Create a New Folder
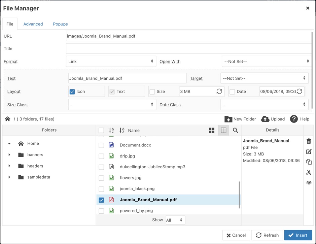316x244 pixels. coord(240,119)
